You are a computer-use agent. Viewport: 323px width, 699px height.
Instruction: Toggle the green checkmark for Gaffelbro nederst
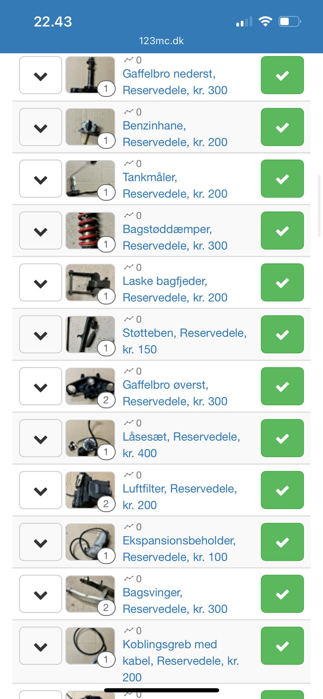pos(282,75)
